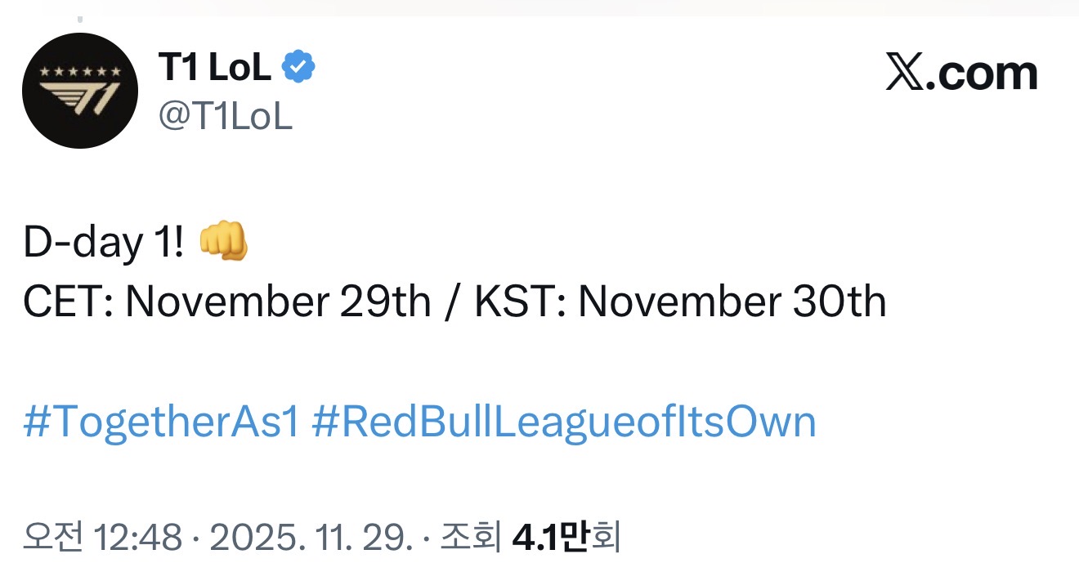The height and width of the screenshot is (572, 1079).
Task: Click the "D-day 1!" text
Action: click(x=104, y=244)
